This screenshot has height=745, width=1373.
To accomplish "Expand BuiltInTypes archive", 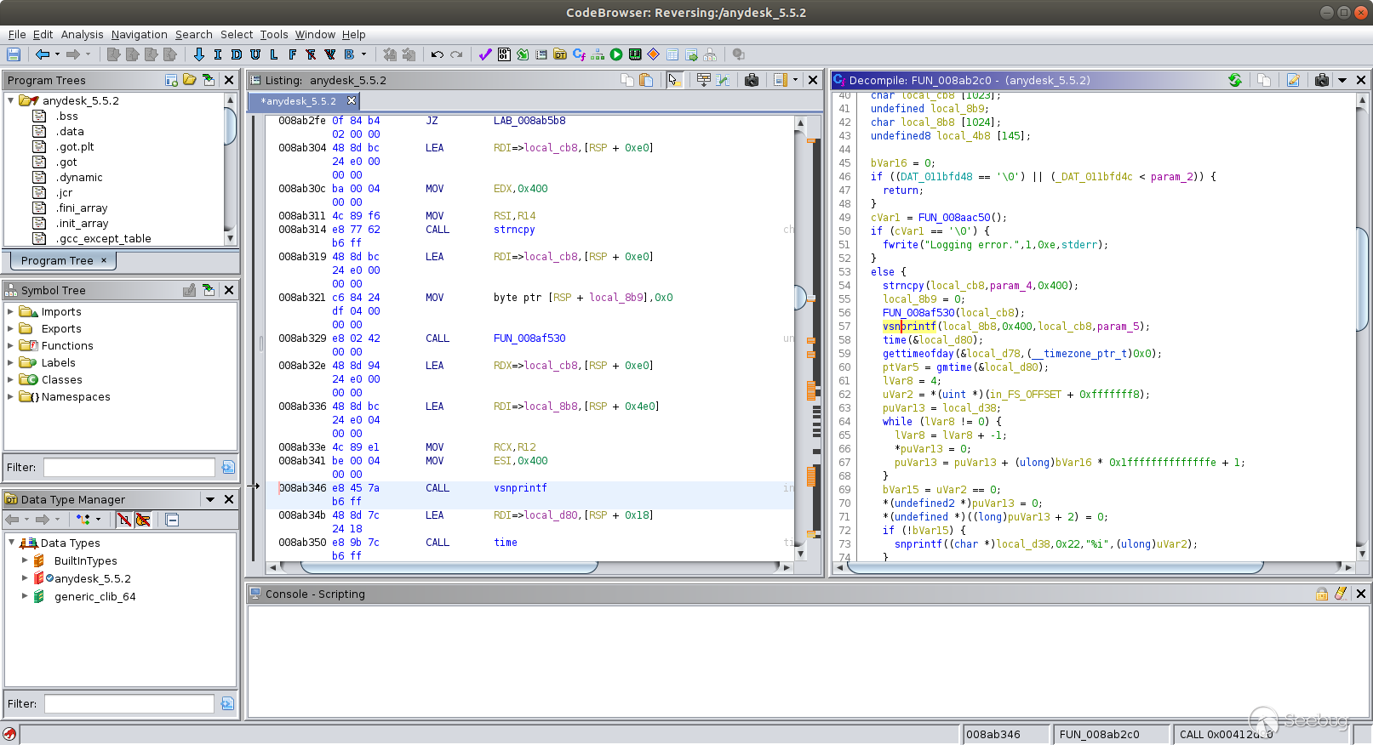I will pos(25,561).
